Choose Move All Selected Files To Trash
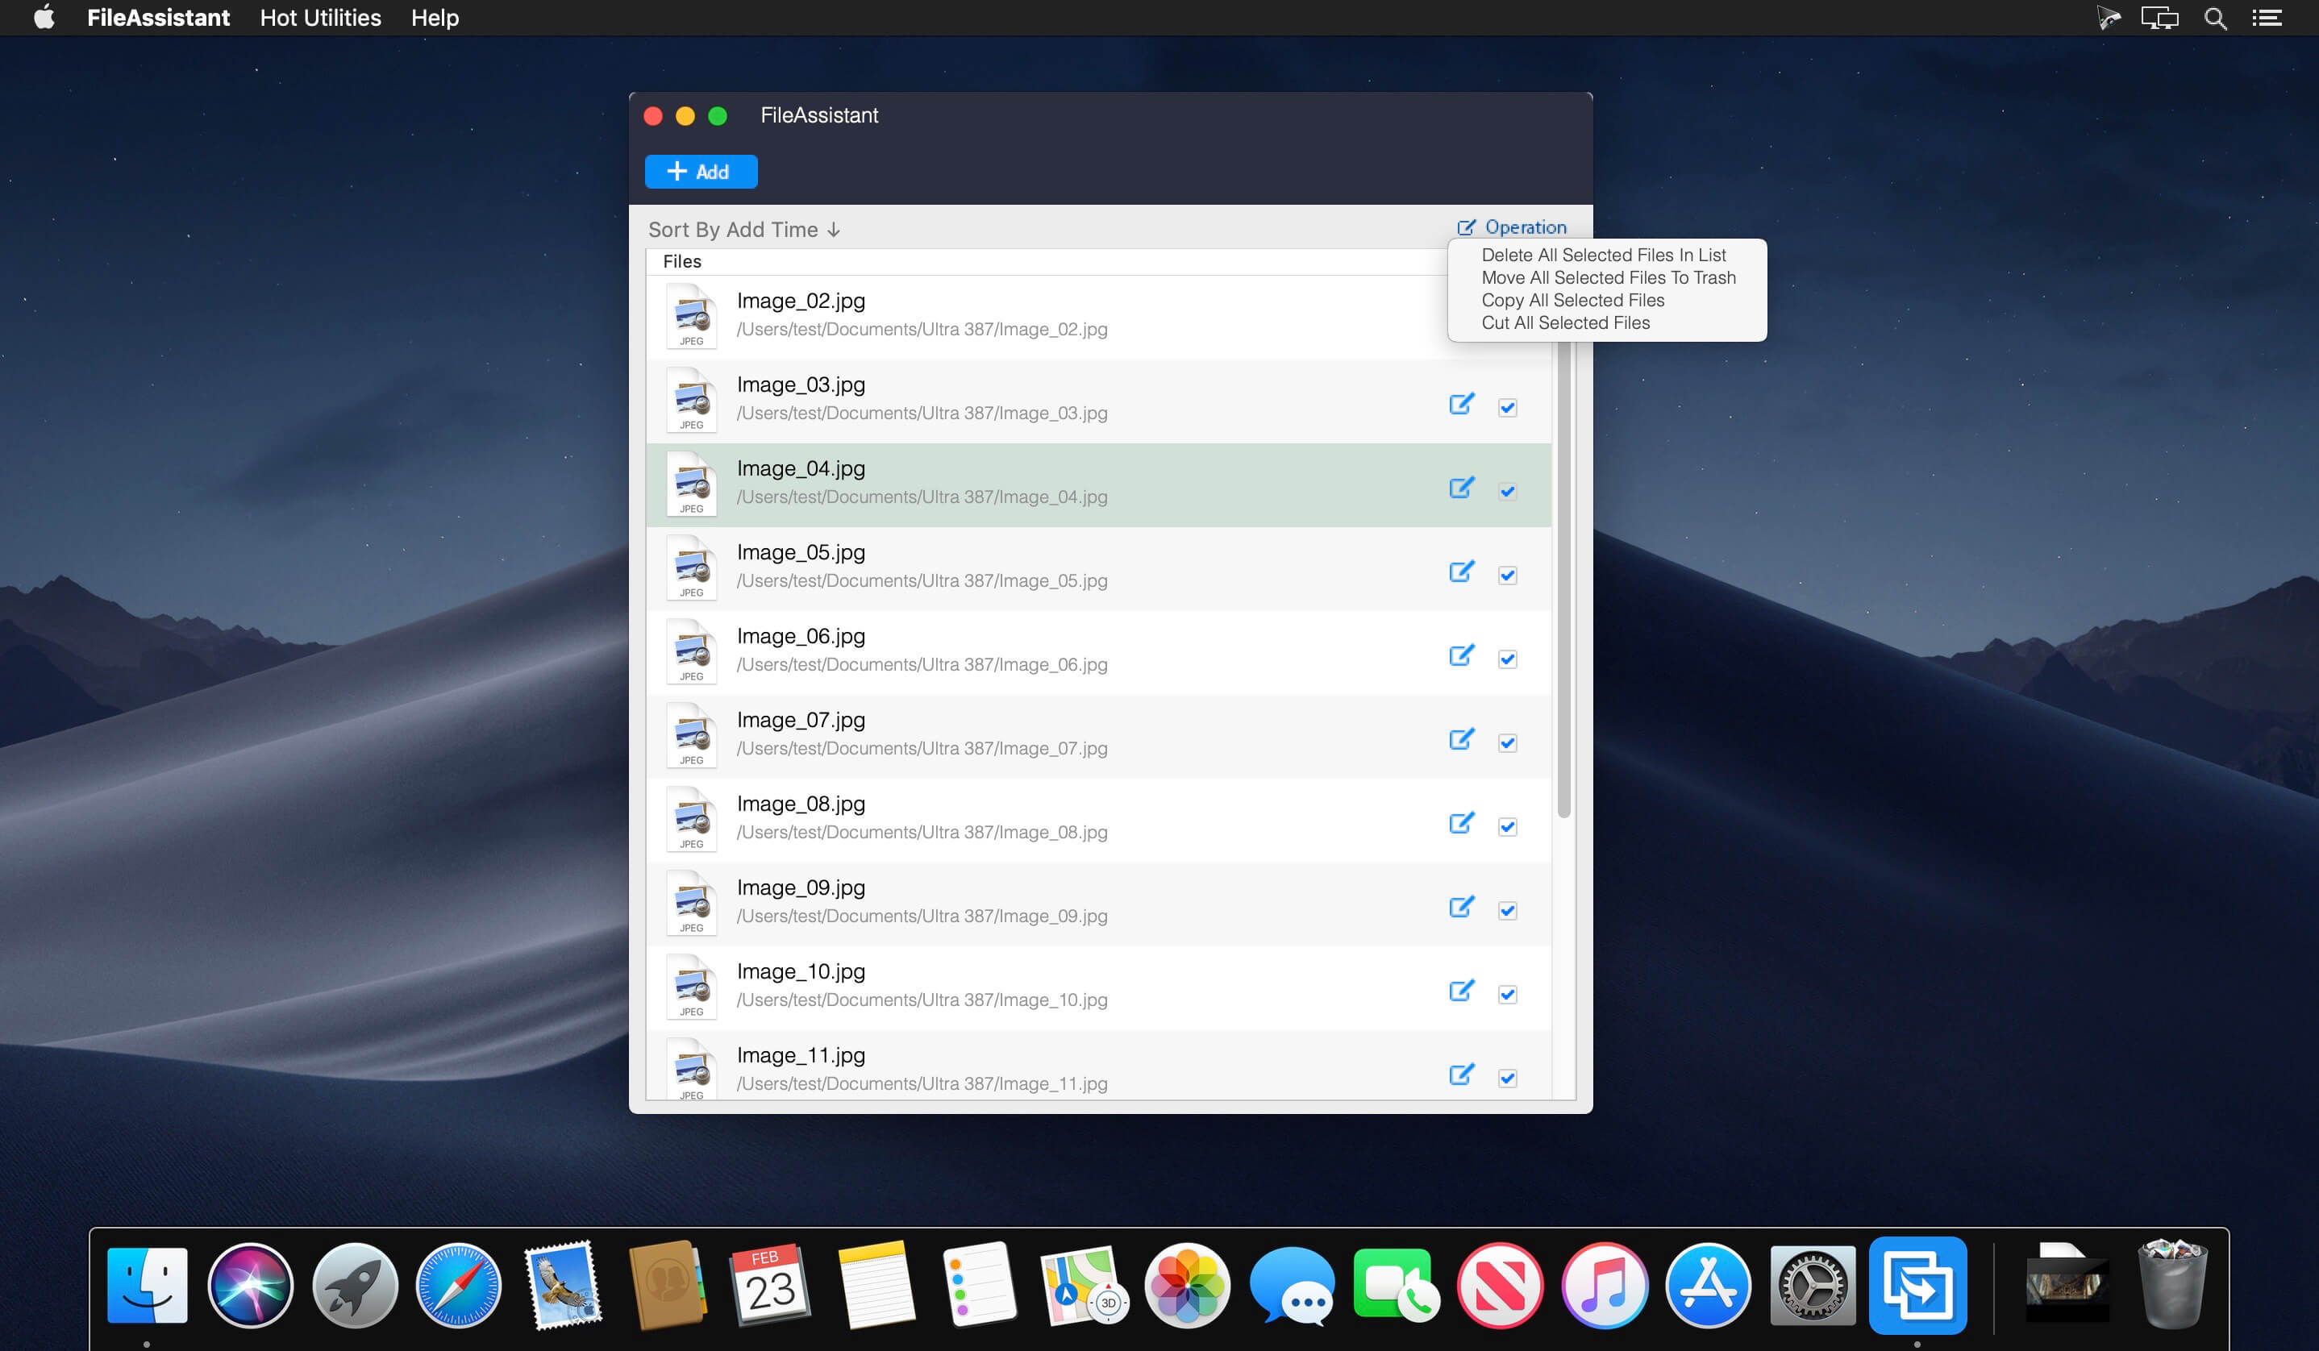This screenshot has height=1351, width=2319. 1607,278
